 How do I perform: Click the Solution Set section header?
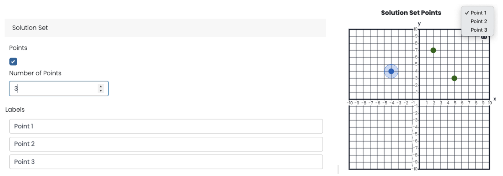30,28
